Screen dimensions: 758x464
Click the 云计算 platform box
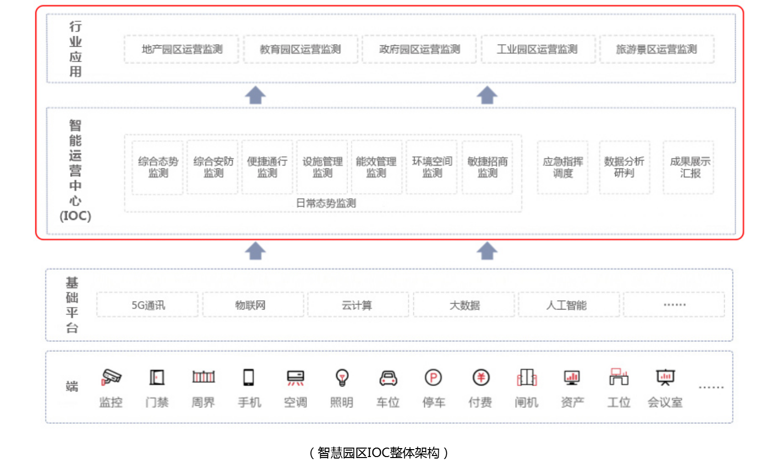(x=358, y=305)
